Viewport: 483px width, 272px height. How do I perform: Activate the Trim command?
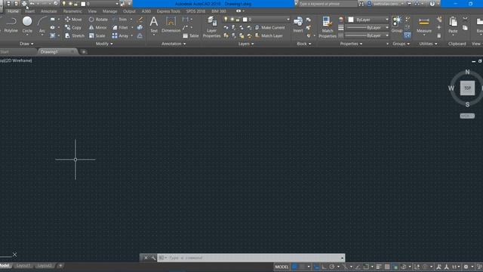click(119, 20)
